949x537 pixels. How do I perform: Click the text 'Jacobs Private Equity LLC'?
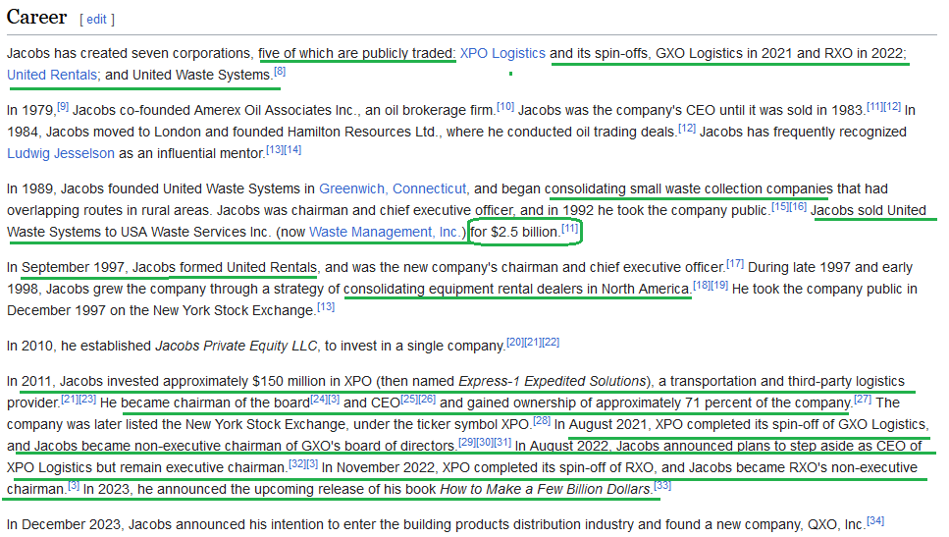coord(237,346)
